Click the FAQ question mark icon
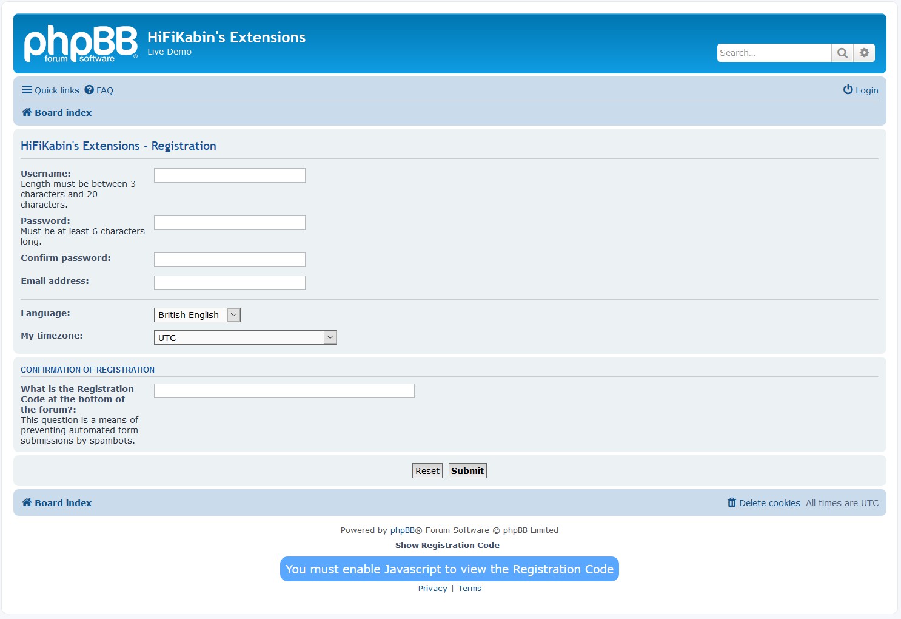901x619 pixels. [x=89, y=90]
